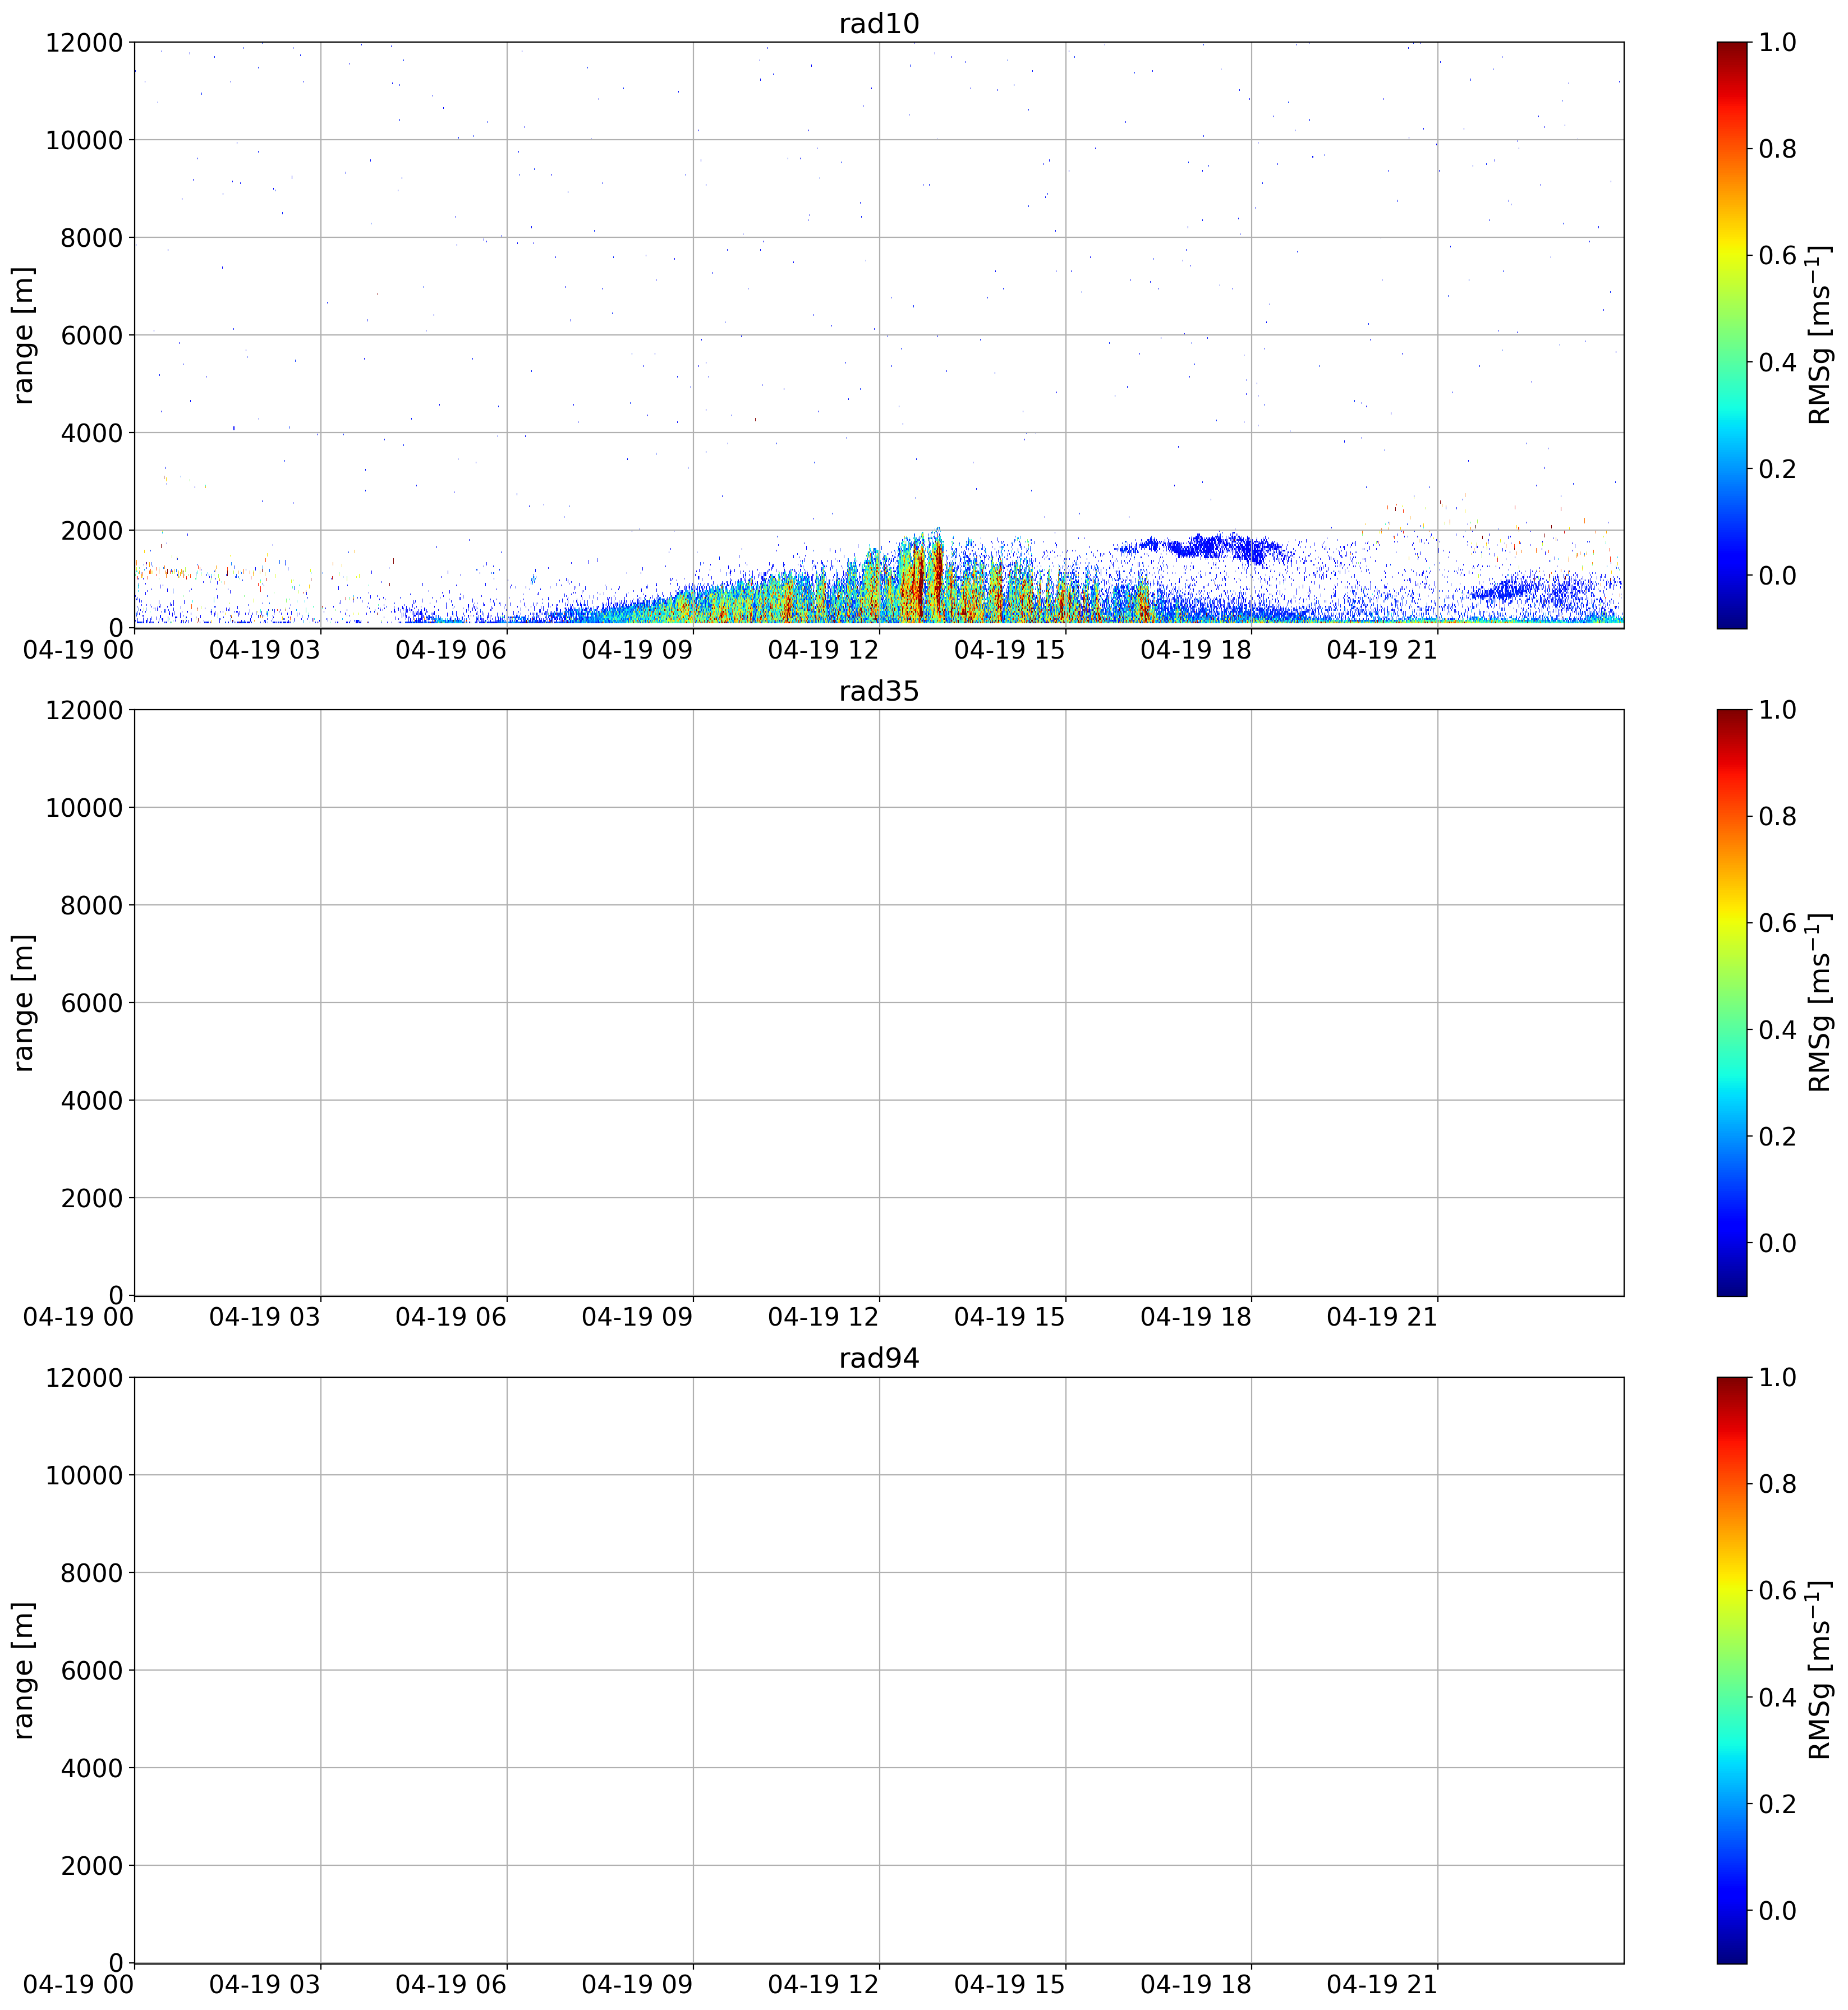Click the 2000 range tick of rad10
1848x2010 pixels.
91,530
